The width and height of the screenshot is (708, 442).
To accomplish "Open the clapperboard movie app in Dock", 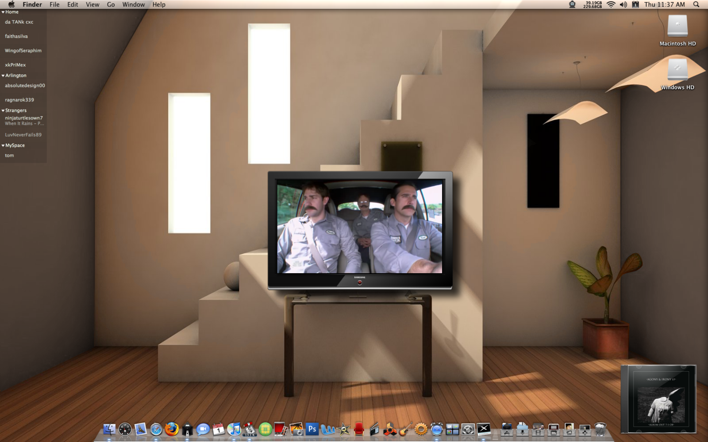I will [x=374, y=429].
